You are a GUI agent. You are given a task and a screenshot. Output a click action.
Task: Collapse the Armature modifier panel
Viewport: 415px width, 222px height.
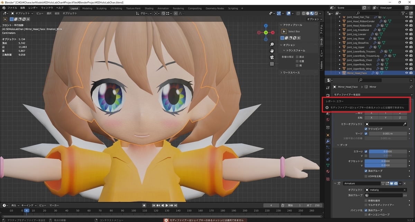(335, 183)
